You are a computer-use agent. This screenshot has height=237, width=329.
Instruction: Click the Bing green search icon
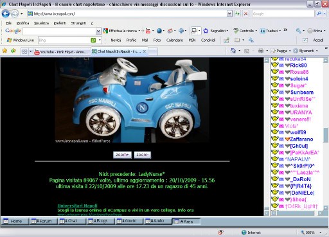coord(93,40)
